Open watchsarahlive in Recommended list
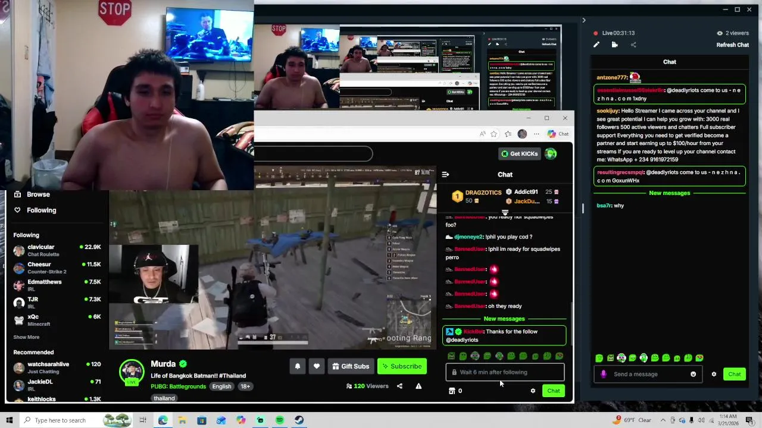 point(57,367)
